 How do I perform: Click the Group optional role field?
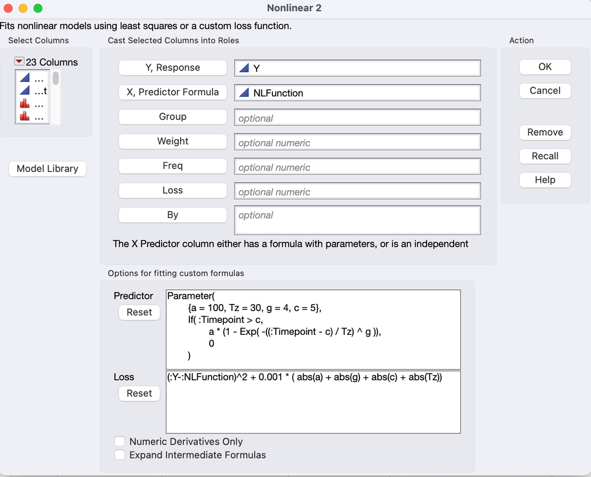(x=357, y=118)
